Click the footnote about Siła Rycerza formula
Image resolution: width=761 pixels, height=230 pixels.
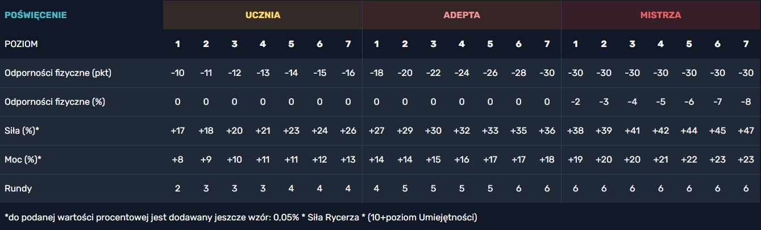[240, 217]
